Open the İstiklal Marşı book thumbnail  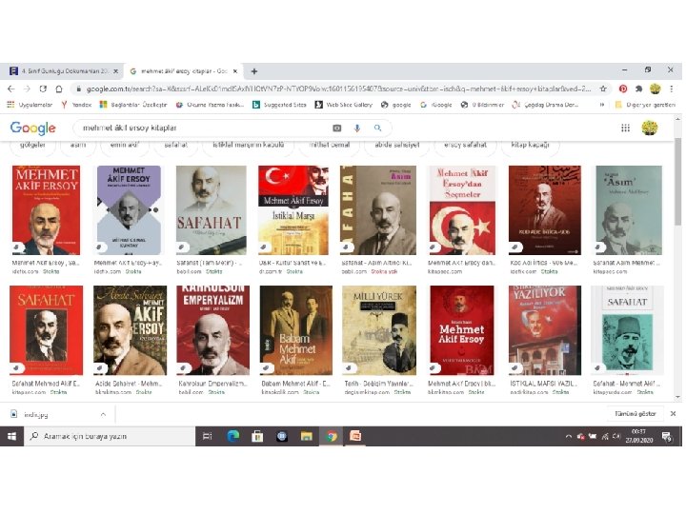(293, 210)
